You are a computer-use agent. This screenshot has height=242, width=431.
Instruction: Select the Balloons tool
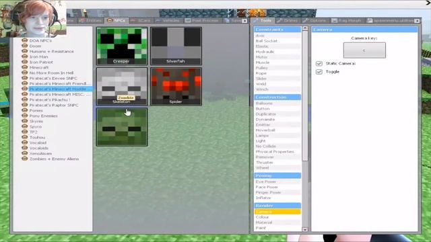pyautogui.click(x=277, y=103)
